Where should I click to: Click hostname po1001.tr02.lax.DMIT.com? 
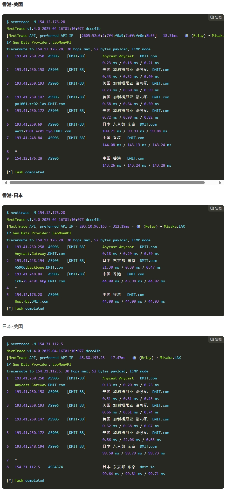[40, 104]
